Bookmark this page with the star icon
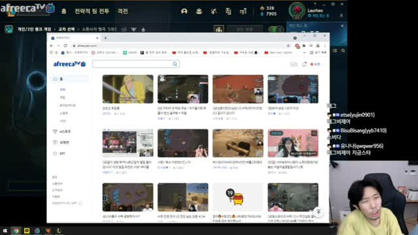 [288, 46]
